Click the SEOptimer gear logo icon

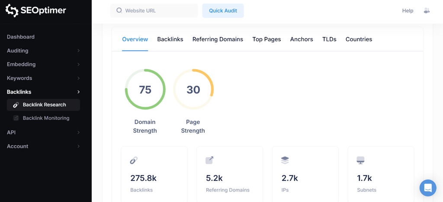click(x=12, y=11)
